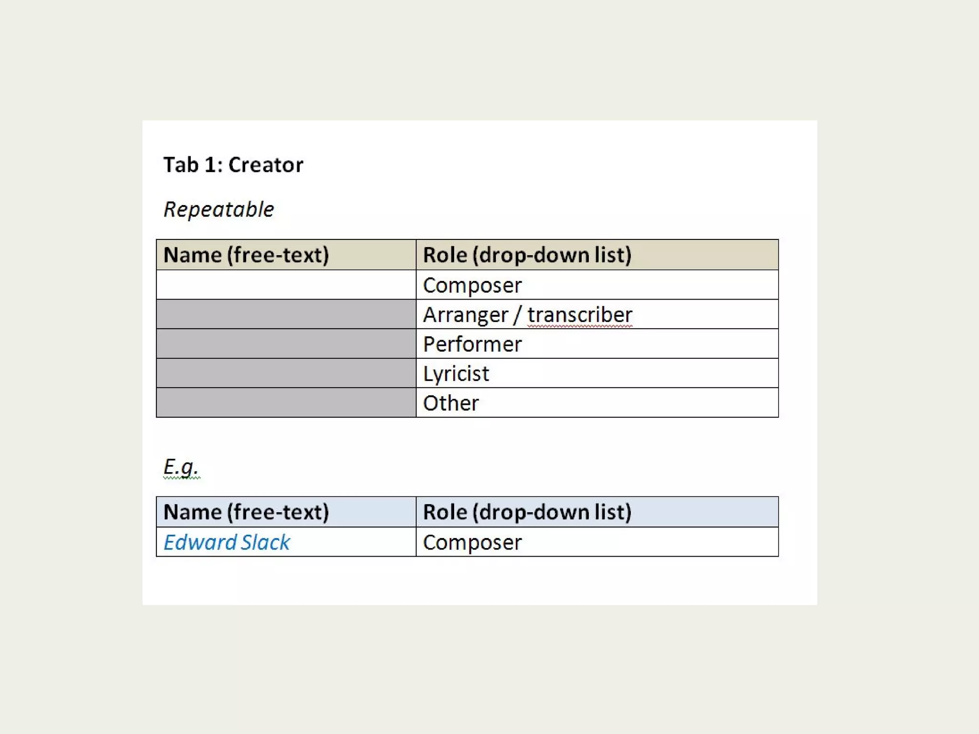979x734 pixels.
Task: Click the 'Tab 1: Creator' heading
Action: 233,165
